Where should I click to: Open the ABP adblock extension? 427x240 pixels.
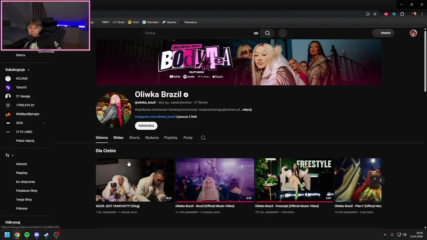pos(386,14)
